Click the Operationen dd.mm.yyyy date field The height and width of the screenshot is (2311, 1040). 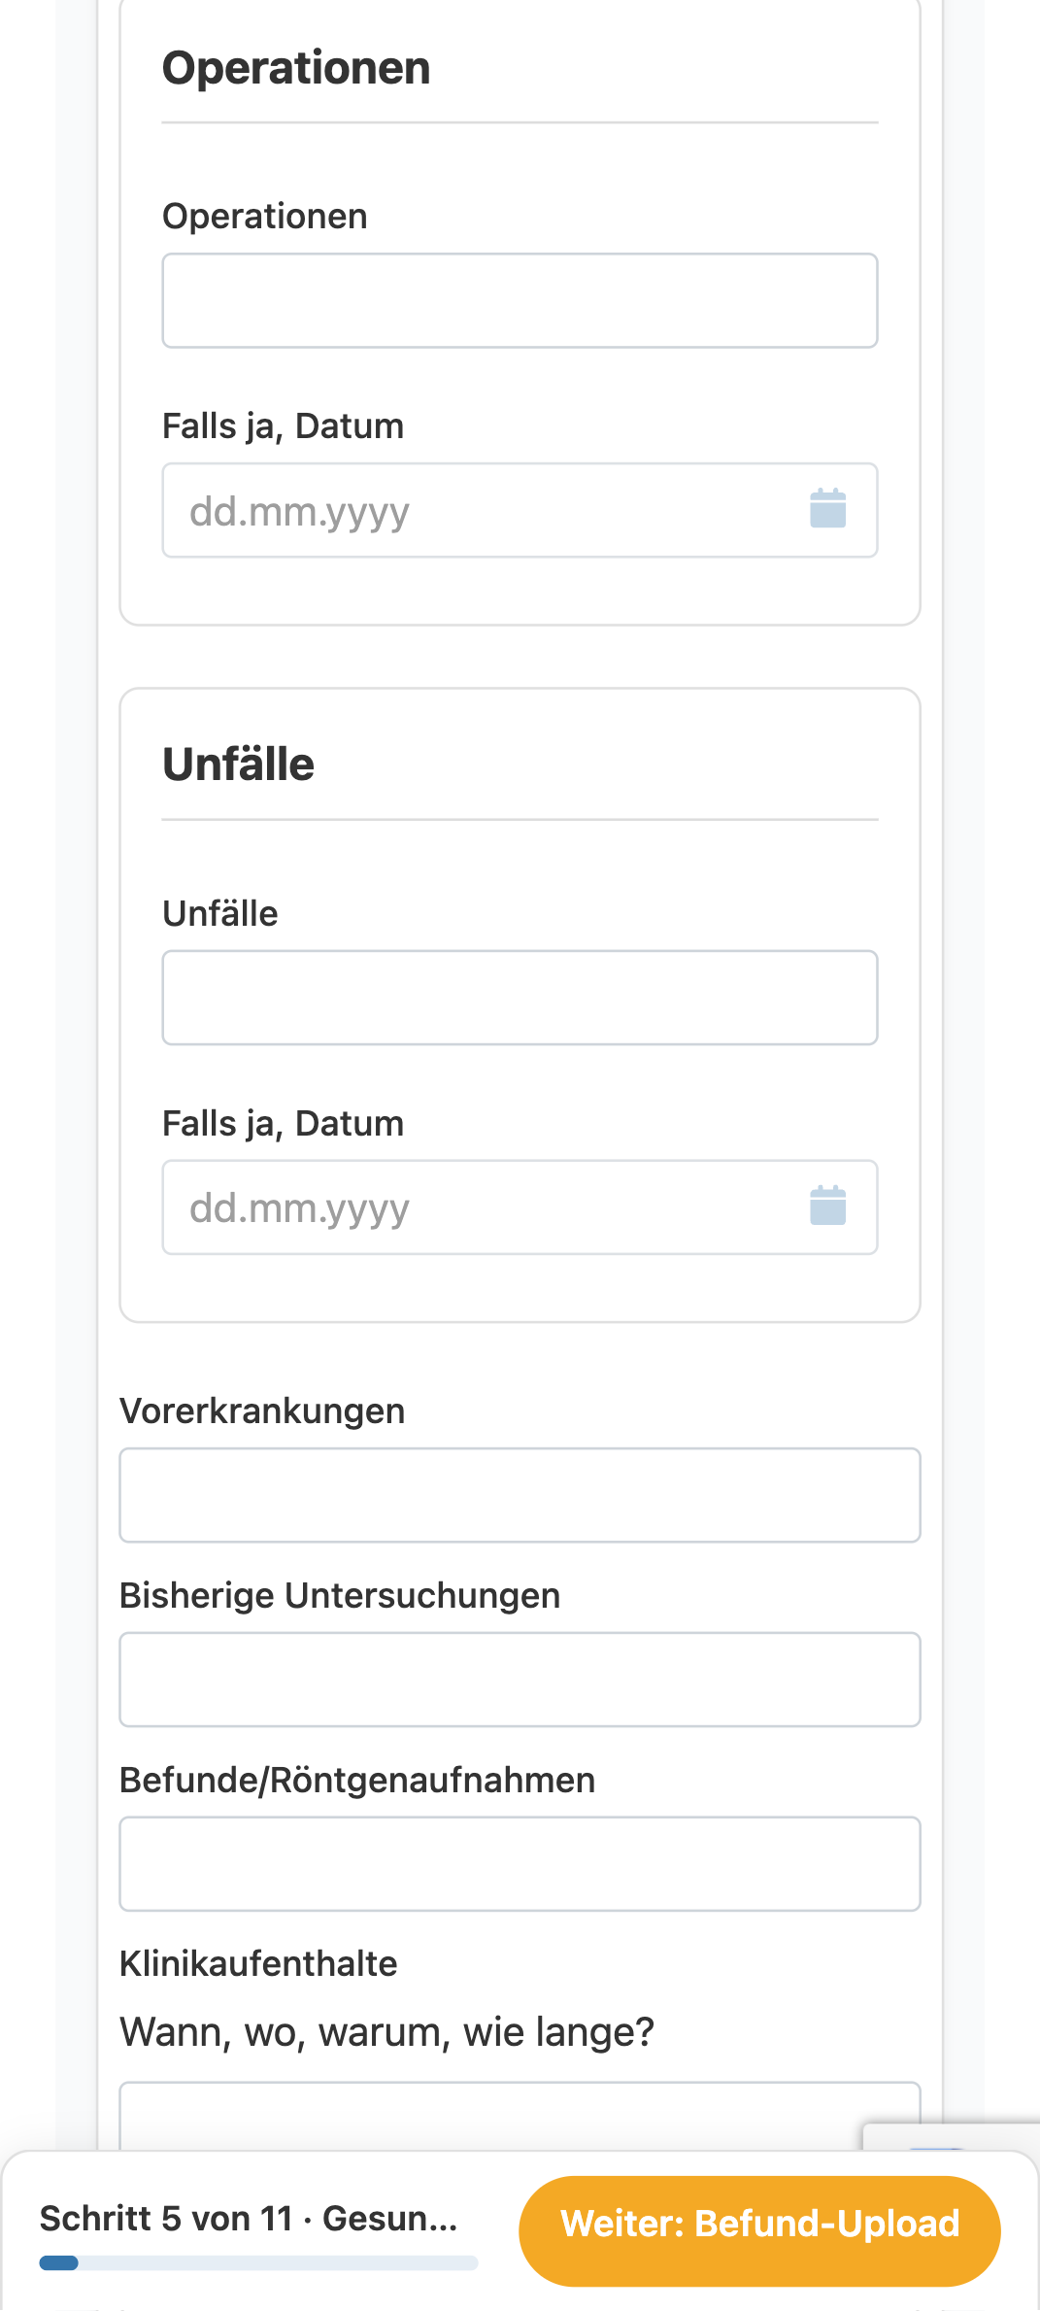[x=520, y=510]
